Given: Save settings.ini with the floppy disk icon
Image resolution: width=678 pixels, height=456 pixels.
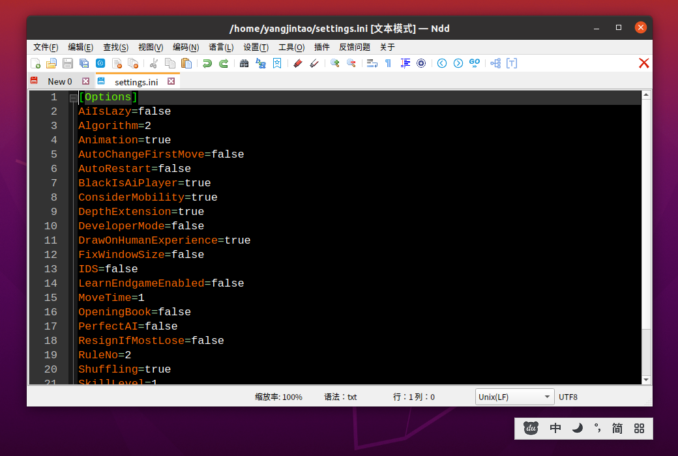Looking at the screenshot, I should [66, 63].
